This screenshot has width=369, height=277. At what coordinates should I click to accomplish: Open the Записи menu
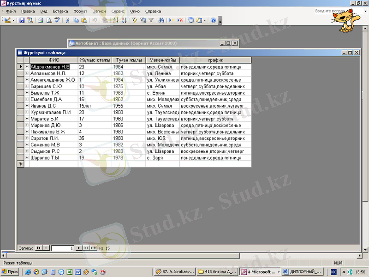pyautogui.click(x=99, y=11)
